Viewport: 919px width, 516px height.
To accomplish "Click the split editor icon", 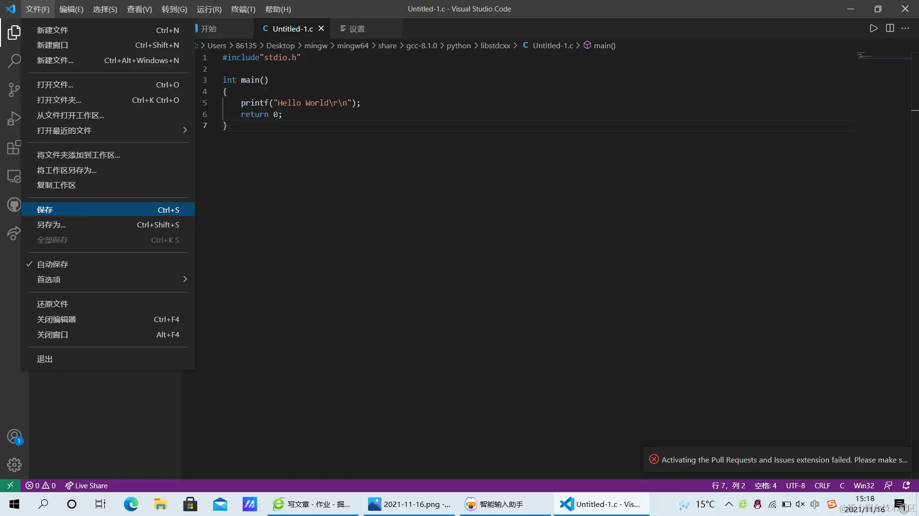I will tap(890, 28).
